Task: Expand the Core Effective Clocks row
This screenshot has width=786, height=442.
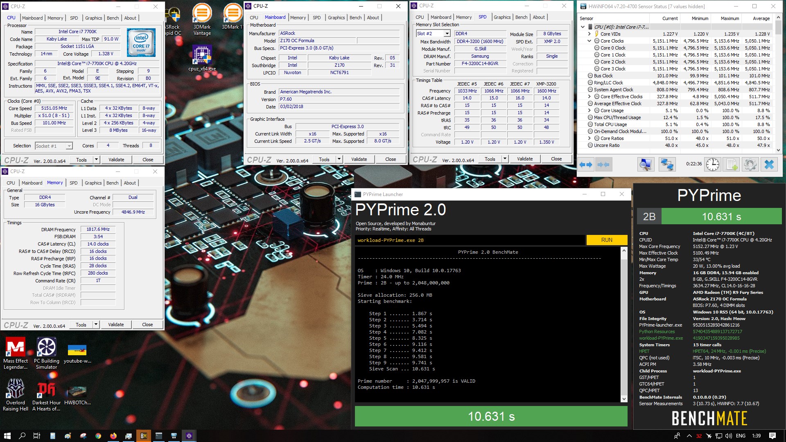Action: click(589, 97)
